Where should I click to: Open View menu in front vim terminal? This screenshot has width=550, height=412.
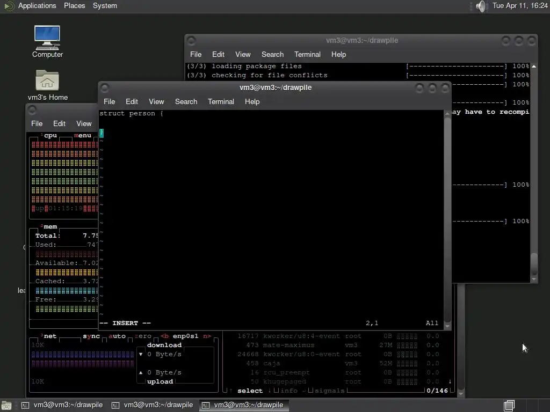pyautogui.click(x=156, y=101)
